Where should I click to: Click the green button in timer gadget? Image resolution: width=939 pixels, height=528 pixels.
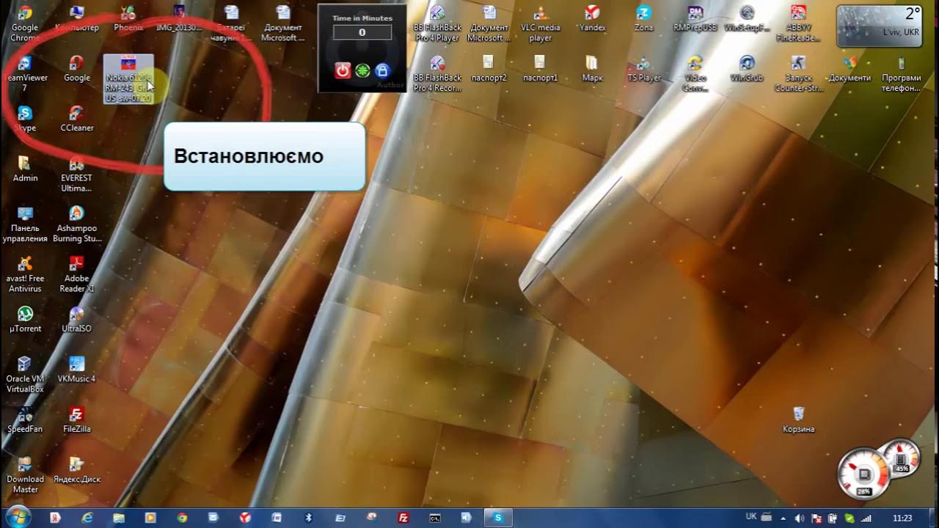click(362, 70)
